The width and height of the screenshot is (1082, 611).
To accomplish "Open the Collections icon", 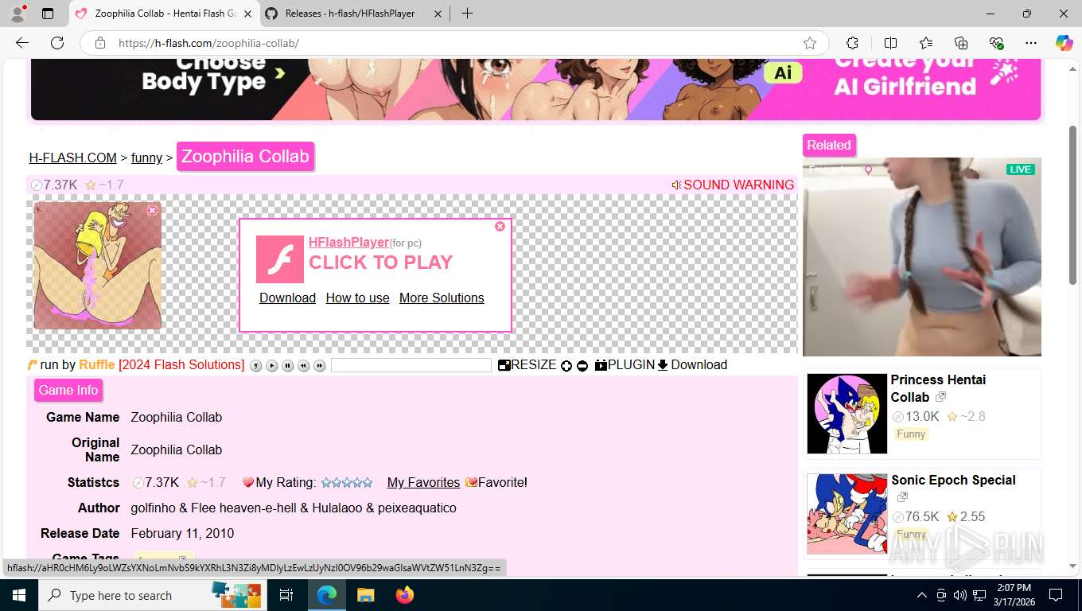I will point(961,43).
